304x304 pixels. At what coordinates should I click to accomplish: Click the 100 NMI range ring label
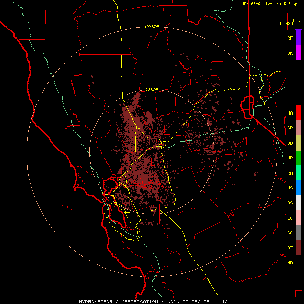tap(152, 27)
